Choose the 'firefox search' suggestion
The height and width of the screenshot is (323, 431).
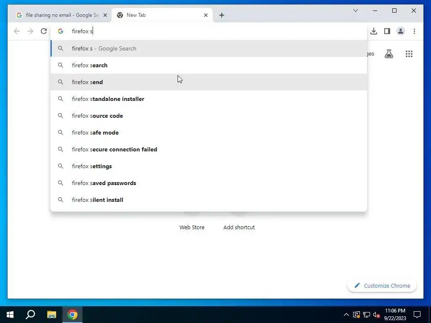(209, 65)
